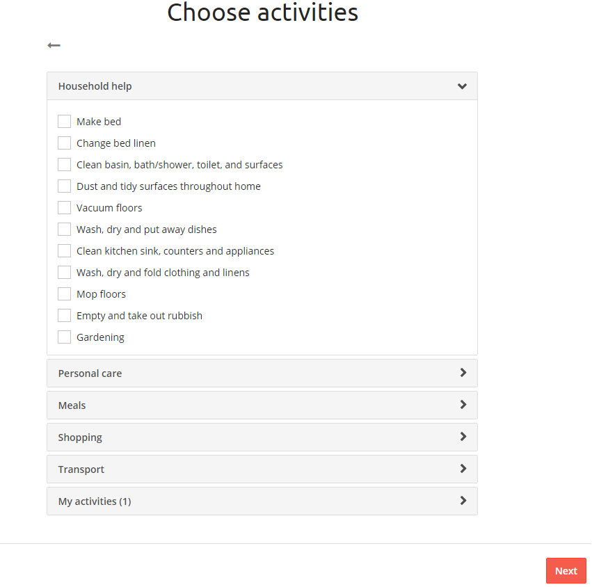Image resolution: width=592 pixels, height=587 pixels.
Task: Click the Household help header title
Action: coord(95,86)
